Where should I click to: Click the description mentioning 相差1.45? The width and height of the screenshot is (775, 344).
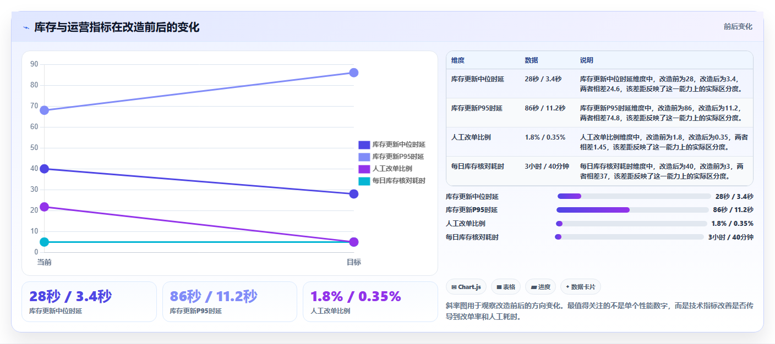664,142
